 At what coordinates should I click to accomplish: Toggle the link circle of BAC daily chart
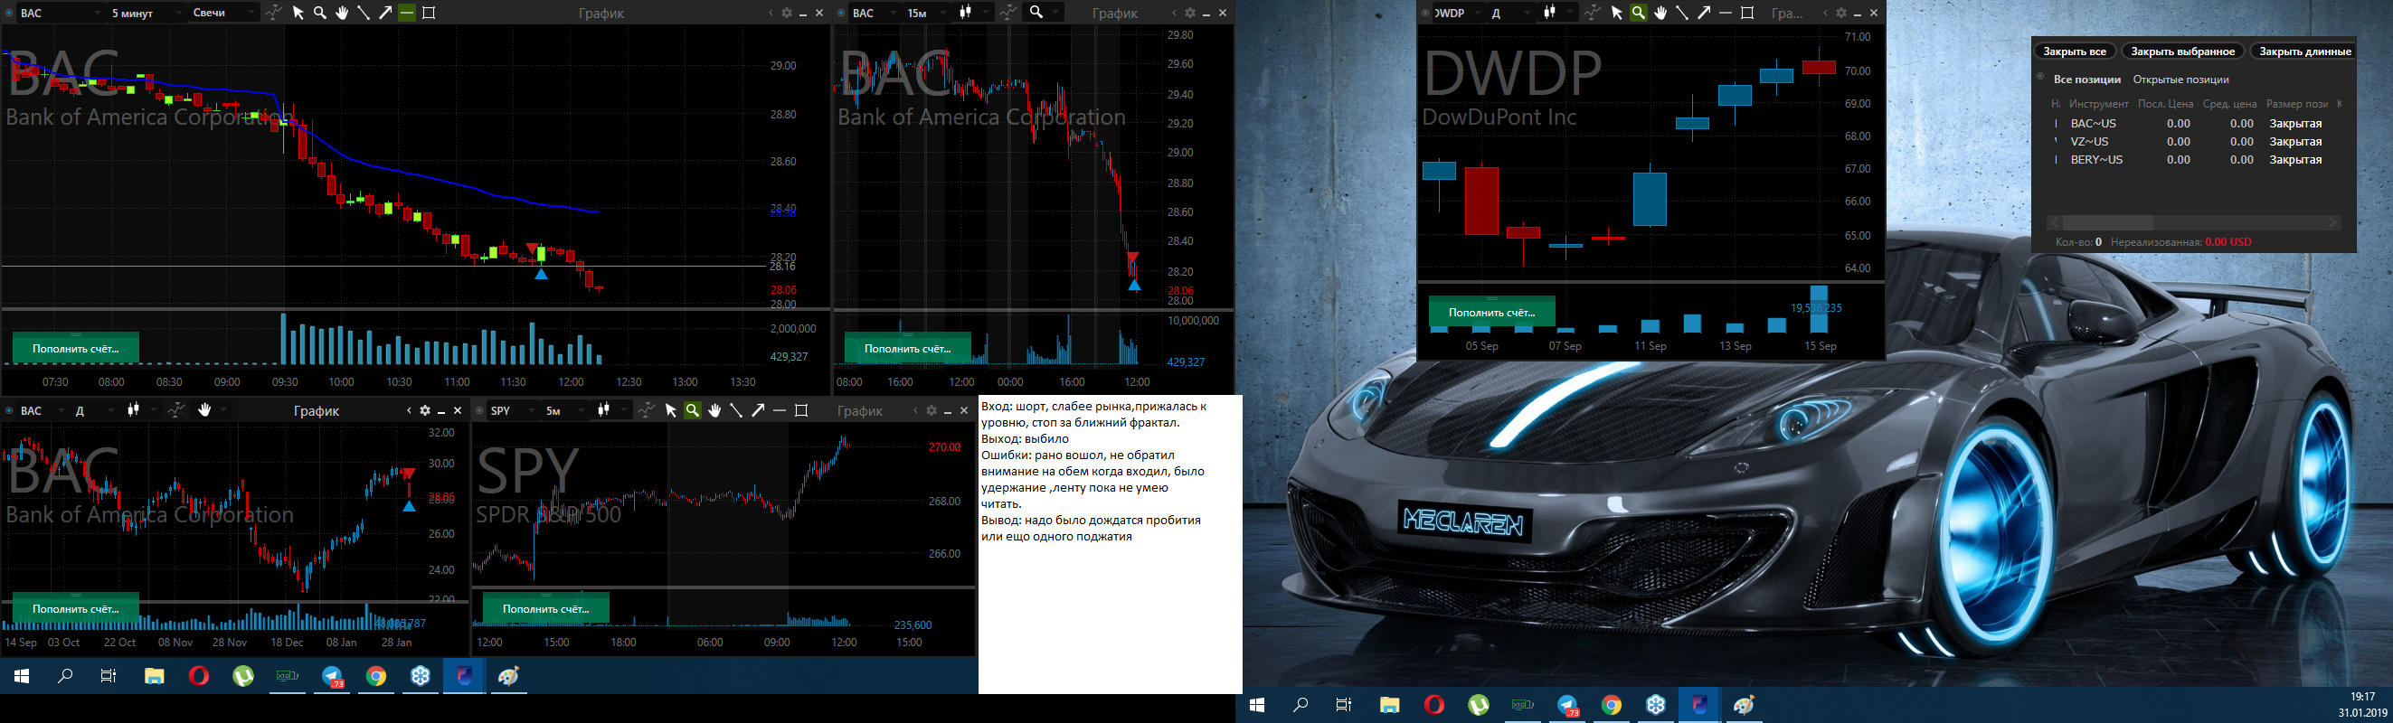pyautogui.click(x=9, y=410)
